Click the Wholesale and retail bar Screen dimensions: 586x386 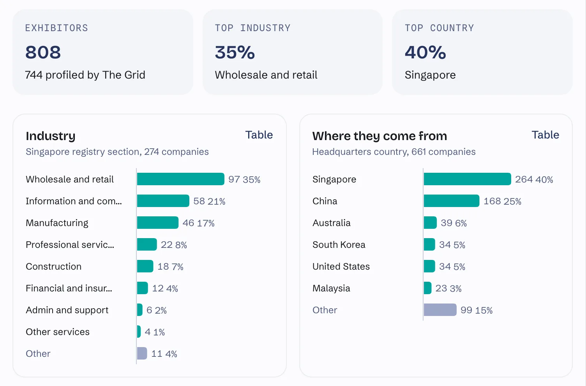[x=181, y=179]
